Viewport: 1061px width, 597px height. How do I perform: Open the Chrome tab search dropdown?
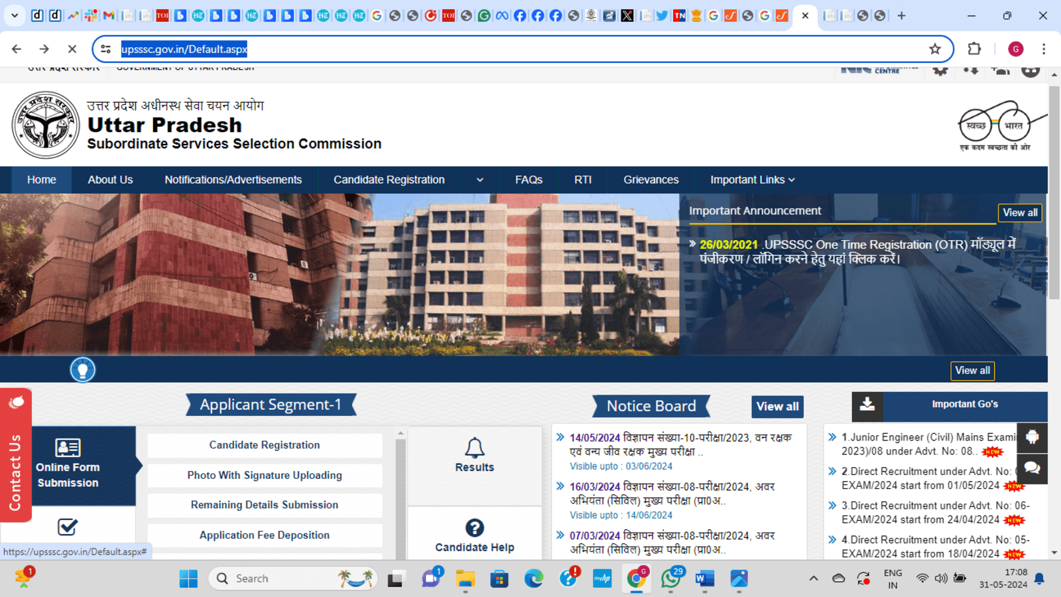coord(14,15)
